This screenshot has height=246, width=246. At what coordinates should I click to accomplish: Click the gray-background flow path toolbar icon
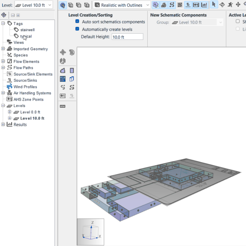point(180,5)
